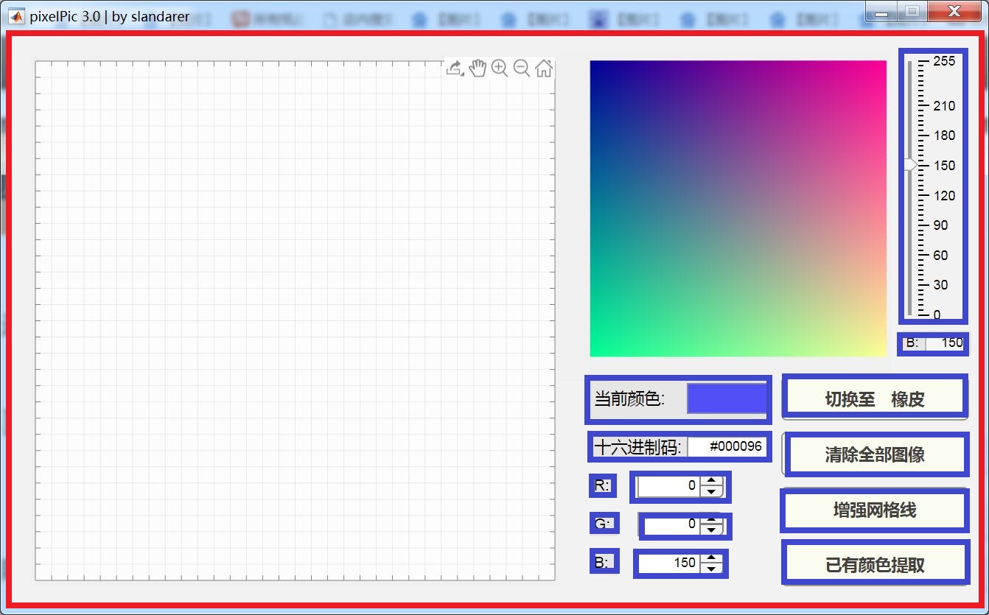Close the pixelPic window
The image size is (989, 615).
954,13
